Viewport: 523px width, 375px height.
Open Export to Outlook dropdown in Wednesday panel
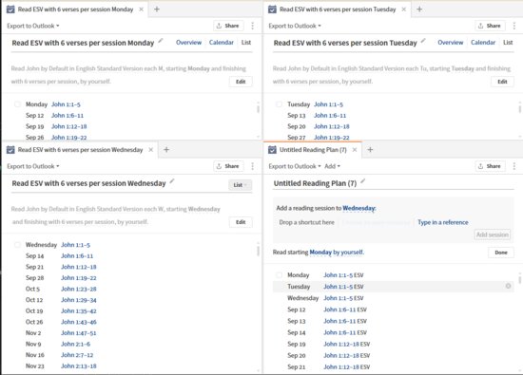33,166
